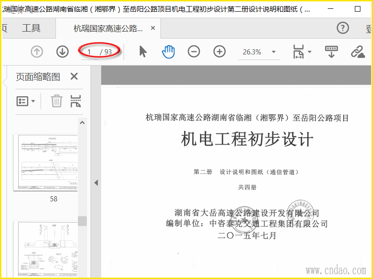Click the 二〇一五年七月 date text
The width and height of the screenshot is (373, 279).
247,235
